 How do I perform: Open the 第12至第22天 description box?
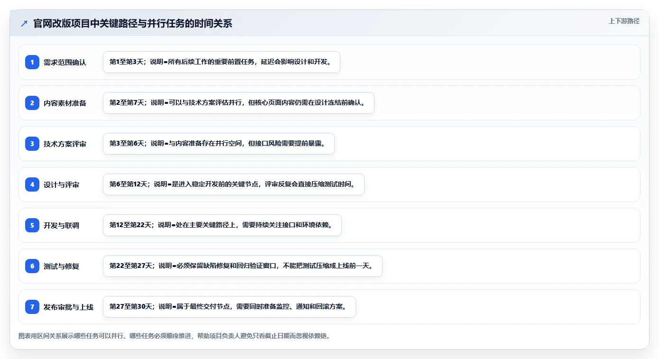(222, 225)
